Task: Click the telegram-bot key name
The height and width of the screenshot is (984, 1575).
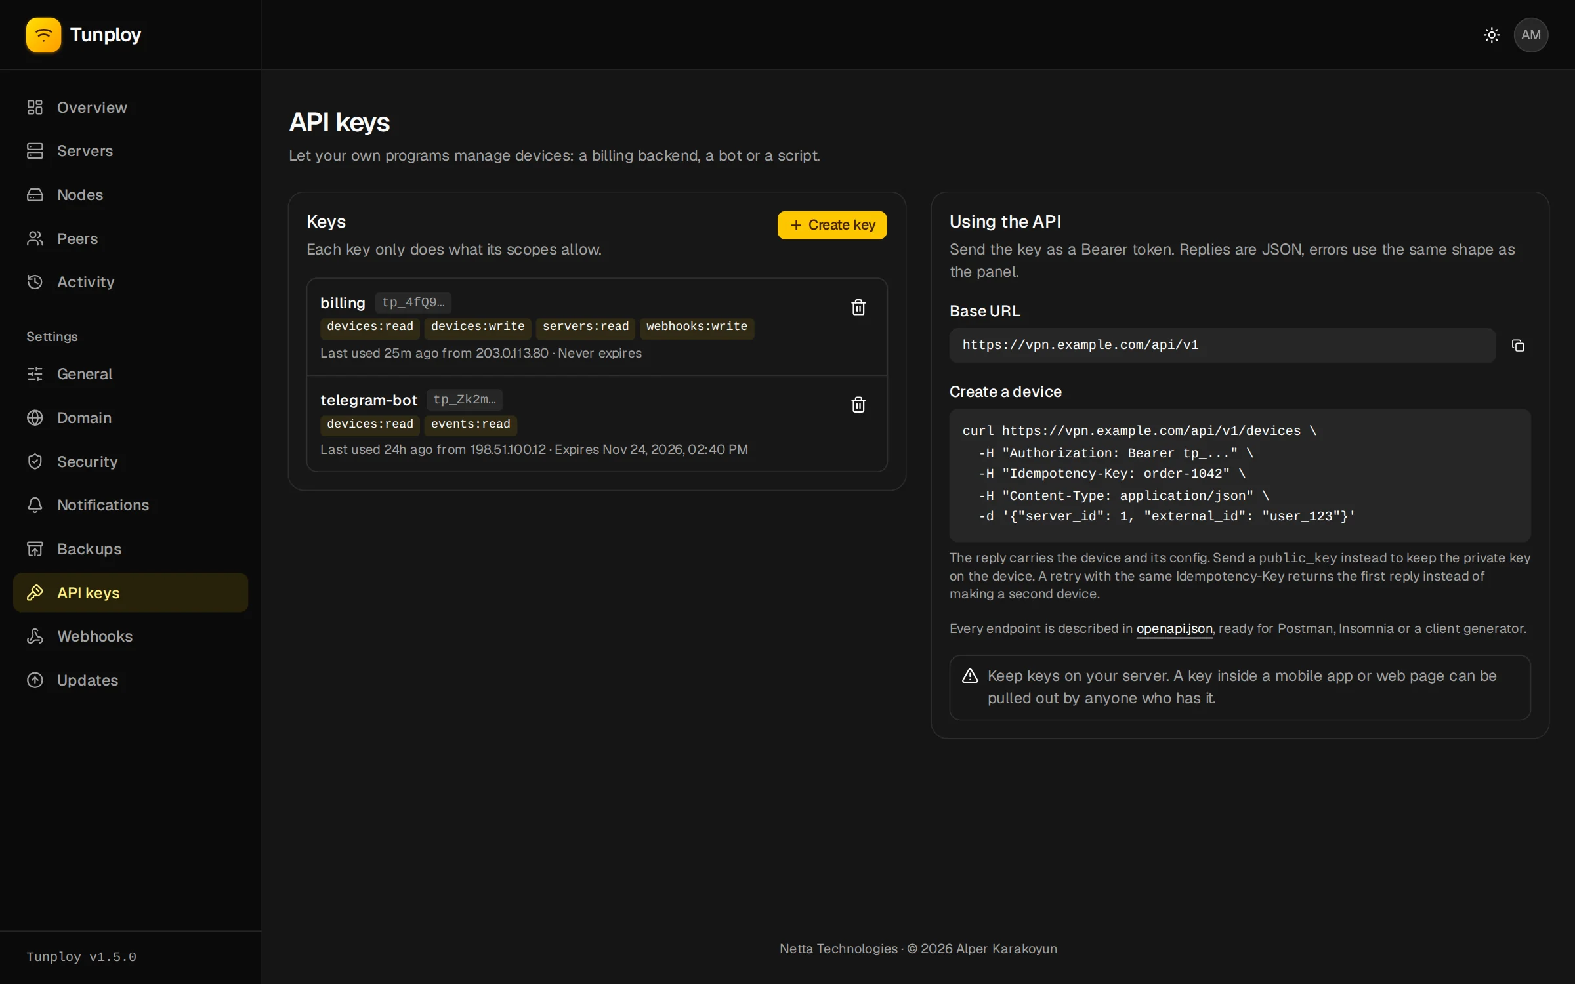Action: [369, 400]
